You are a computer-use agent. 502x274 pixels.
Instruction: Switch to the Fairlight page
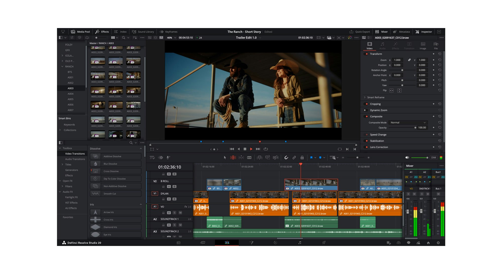tap(299, 243)
